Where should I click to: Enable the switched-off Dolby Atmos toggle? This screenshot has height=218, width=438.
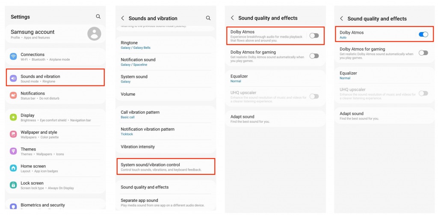[314, 35]
